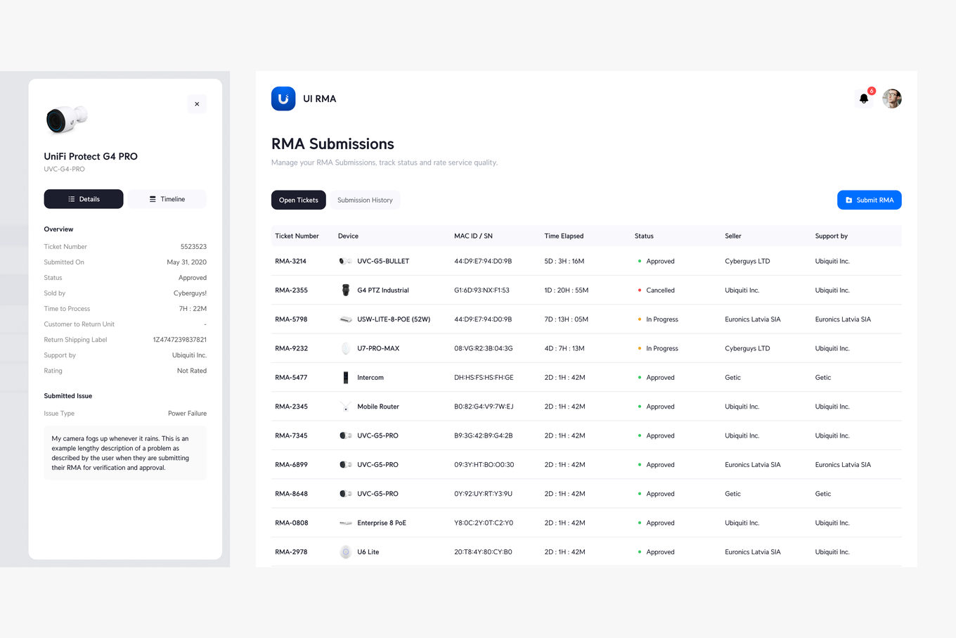Click the Time Elapsed column header
The height and width of the screenshot is (638, 956).
(564, 236)
